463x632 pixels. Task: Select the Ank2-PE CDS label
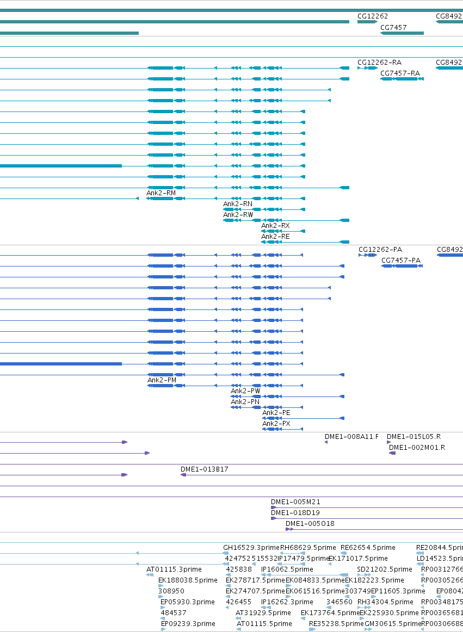(276, 413)
